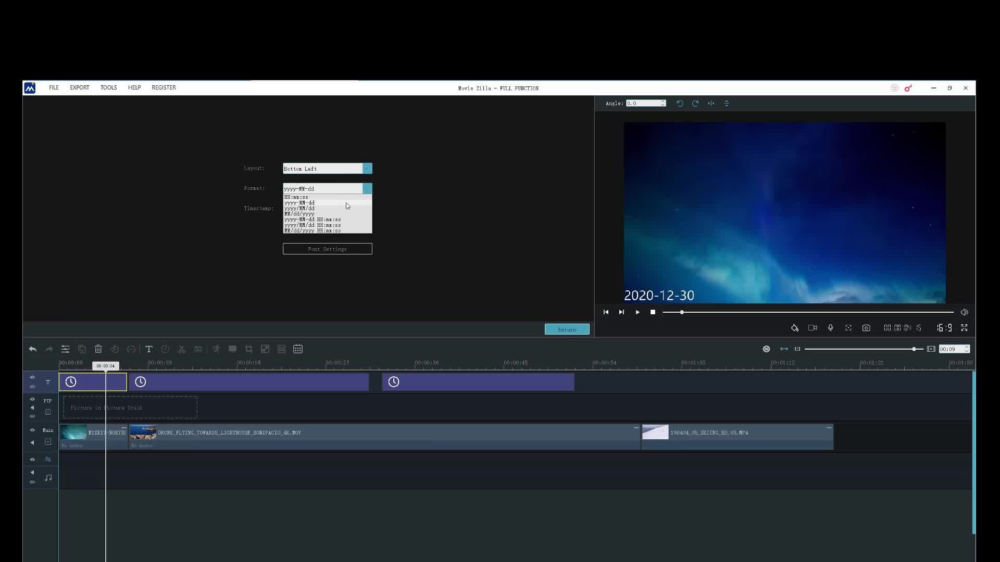Screen dimensions: 1000x562
Task: Click the volume/mute icon on Main track
Action: (33, 442)
